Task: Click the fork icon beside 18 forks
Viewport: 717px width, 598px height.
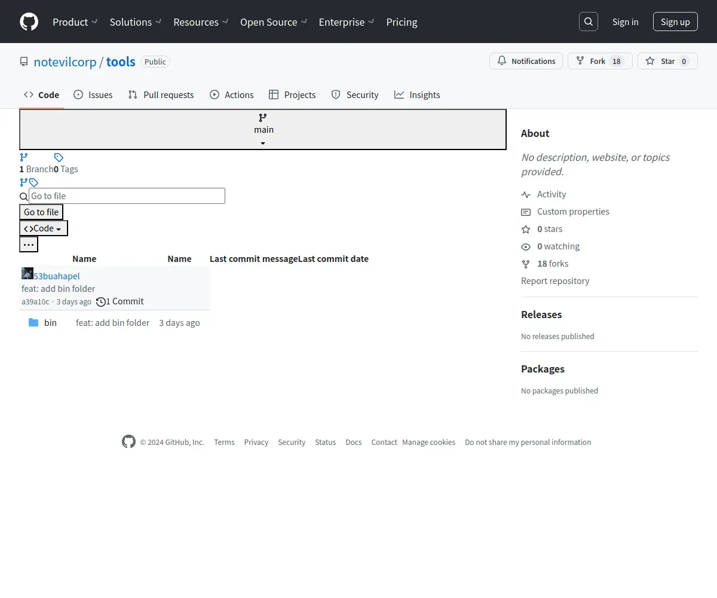Action: click(x=526, y=264)
